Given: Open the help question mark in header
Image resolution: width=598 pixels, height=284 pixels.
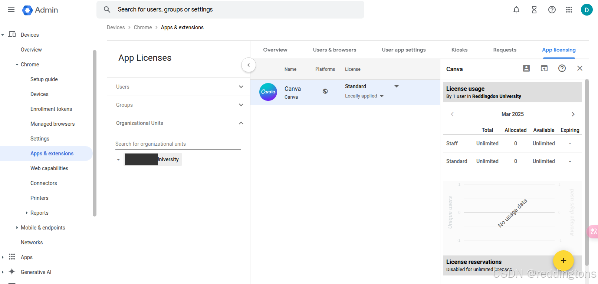Looking at the screenshot, I should pos(552,10).
